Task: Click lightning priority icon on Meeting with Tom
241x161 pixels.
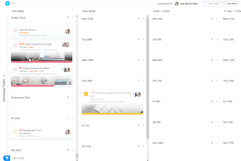Action: tap(20, 130)
